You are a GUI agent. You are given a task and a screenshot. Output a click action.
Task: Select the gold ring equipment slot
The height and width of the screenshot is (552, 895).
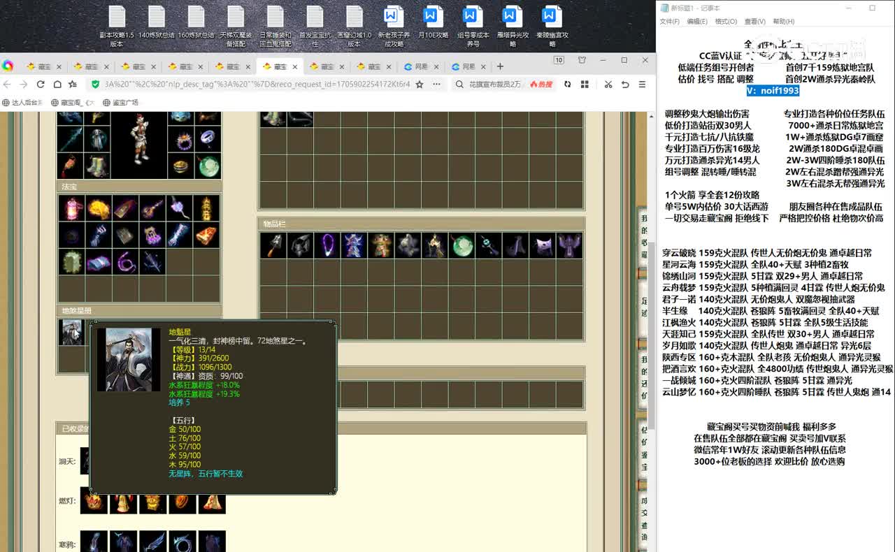coord(180,166)
